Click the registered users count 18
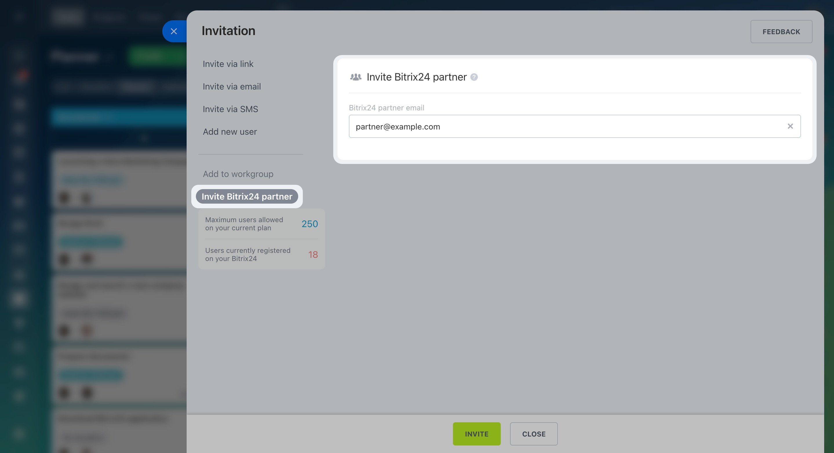 tap(313, 255)
